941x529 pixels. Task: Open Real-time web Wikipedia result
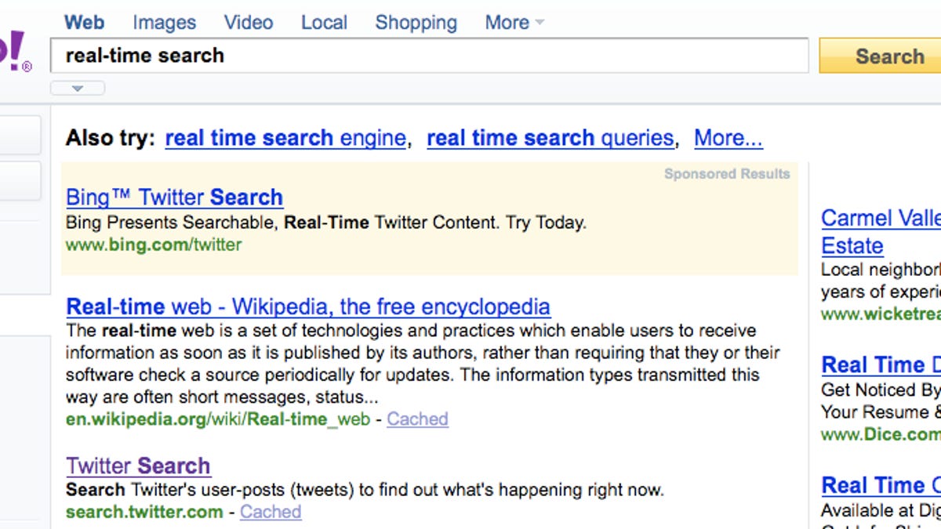pos(308,306)
